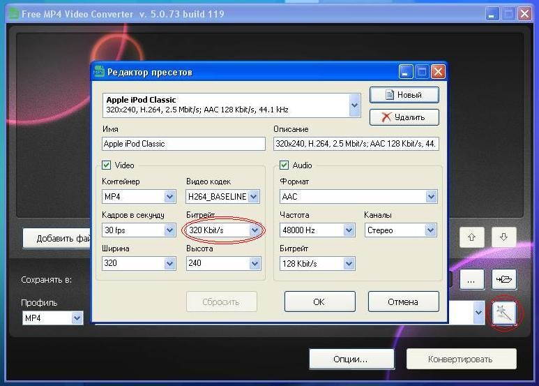This screenshot has height=386, width=539.
Task: Expand the Apple iPod Classic preset dropdown
Action: [x=354, y=105]
